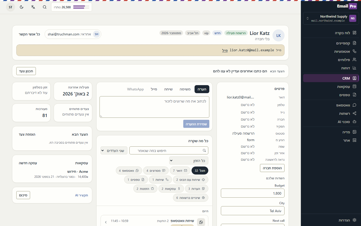This screenshot has height=226, width=361.
Task: Click the search magnifier icon in top bar
Action: (45, 7)
